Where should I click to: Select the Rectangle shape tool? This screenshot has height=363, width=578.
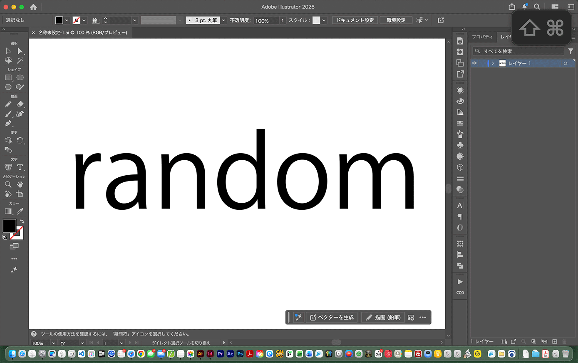click(x=8, y=77)
